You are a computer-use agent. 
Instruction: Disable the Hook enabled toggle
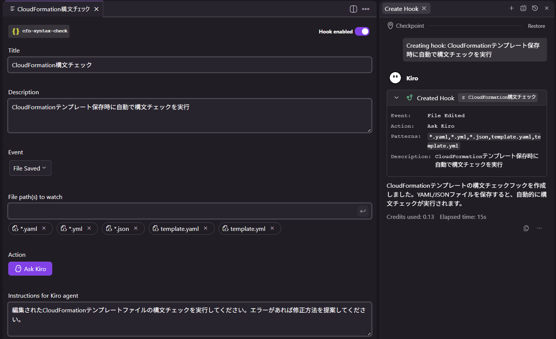click(362, 32)
